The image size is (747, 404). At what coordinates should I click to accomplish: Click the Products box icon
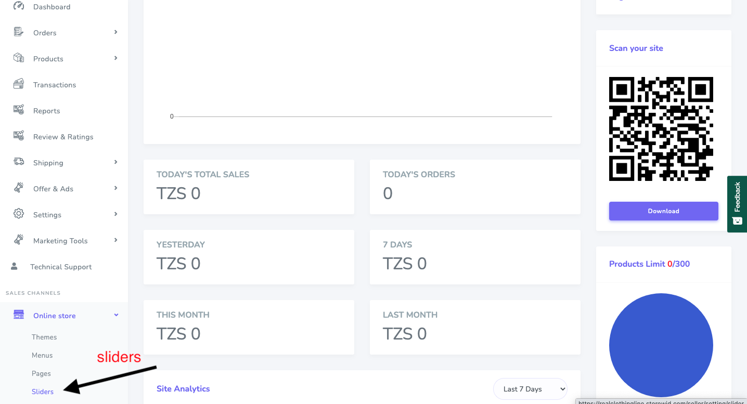[x=19, y=58]
